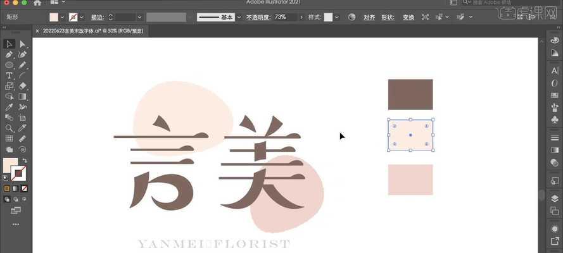This screenshot has height=253, width=563.
Task: Go to Home screen icon
Action: click(37, 3)
